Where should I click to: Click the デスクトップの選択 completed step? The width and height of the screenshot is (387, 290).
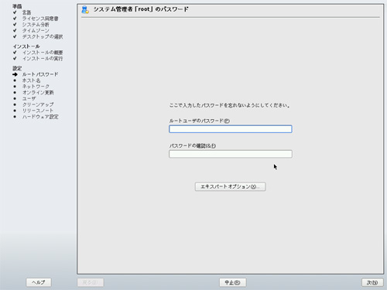click(43, 36)
